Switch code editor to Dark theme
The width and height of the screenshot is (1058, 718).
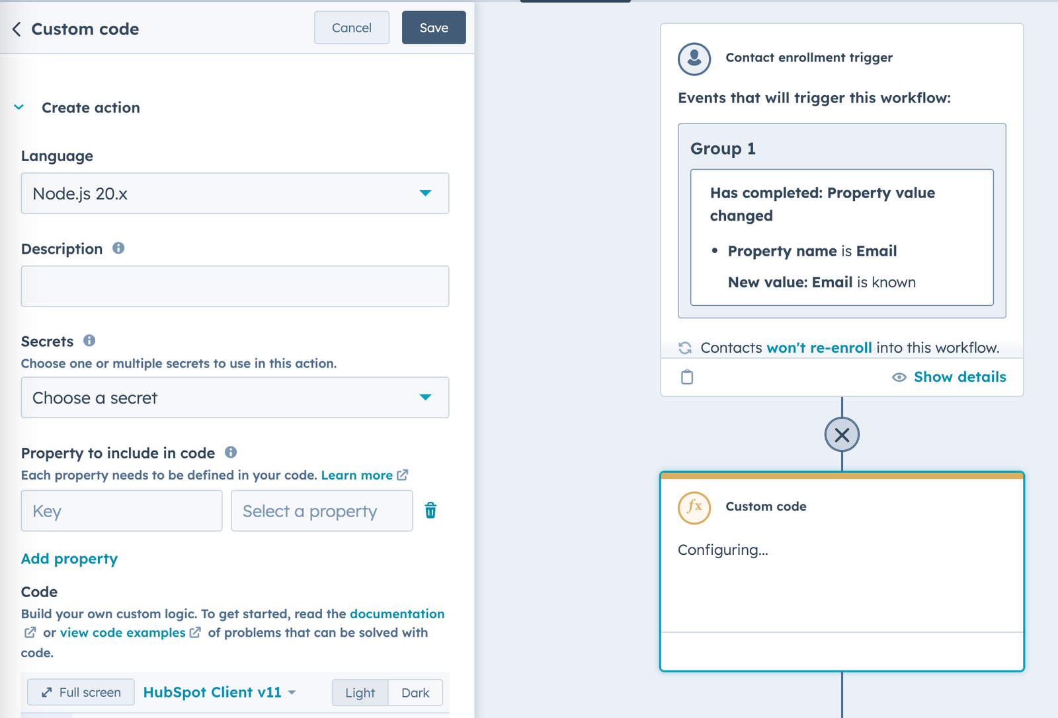coord(415,693)
